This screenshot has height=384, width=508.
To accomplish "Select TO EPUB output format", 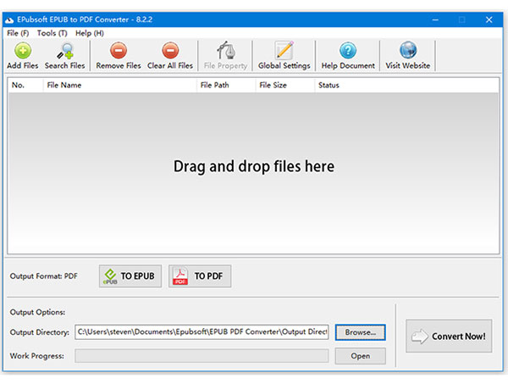I will coord(130,276).
